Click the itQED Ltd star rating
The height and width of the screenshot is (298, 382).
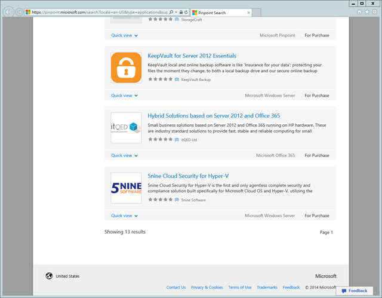(161, 139)
